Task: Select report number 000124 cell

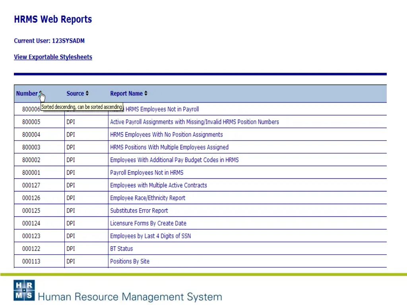Action: [31, 224]
